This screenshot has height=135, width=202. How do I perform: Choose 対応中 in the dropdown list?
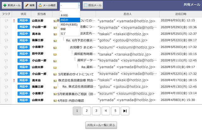tap(70, 20)
